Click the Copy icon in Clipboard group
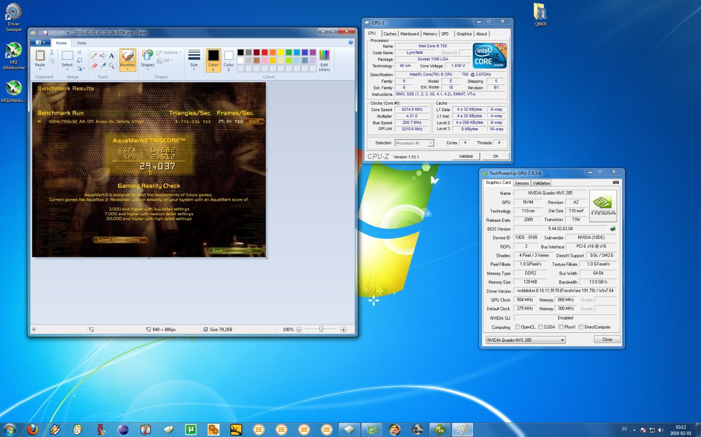 [52, 60]
